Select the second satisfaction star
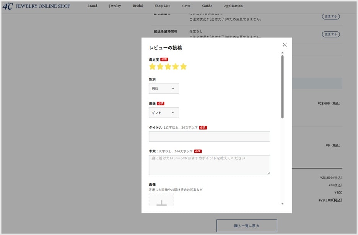The image size is (358, 235). click(x=160, y=66)
